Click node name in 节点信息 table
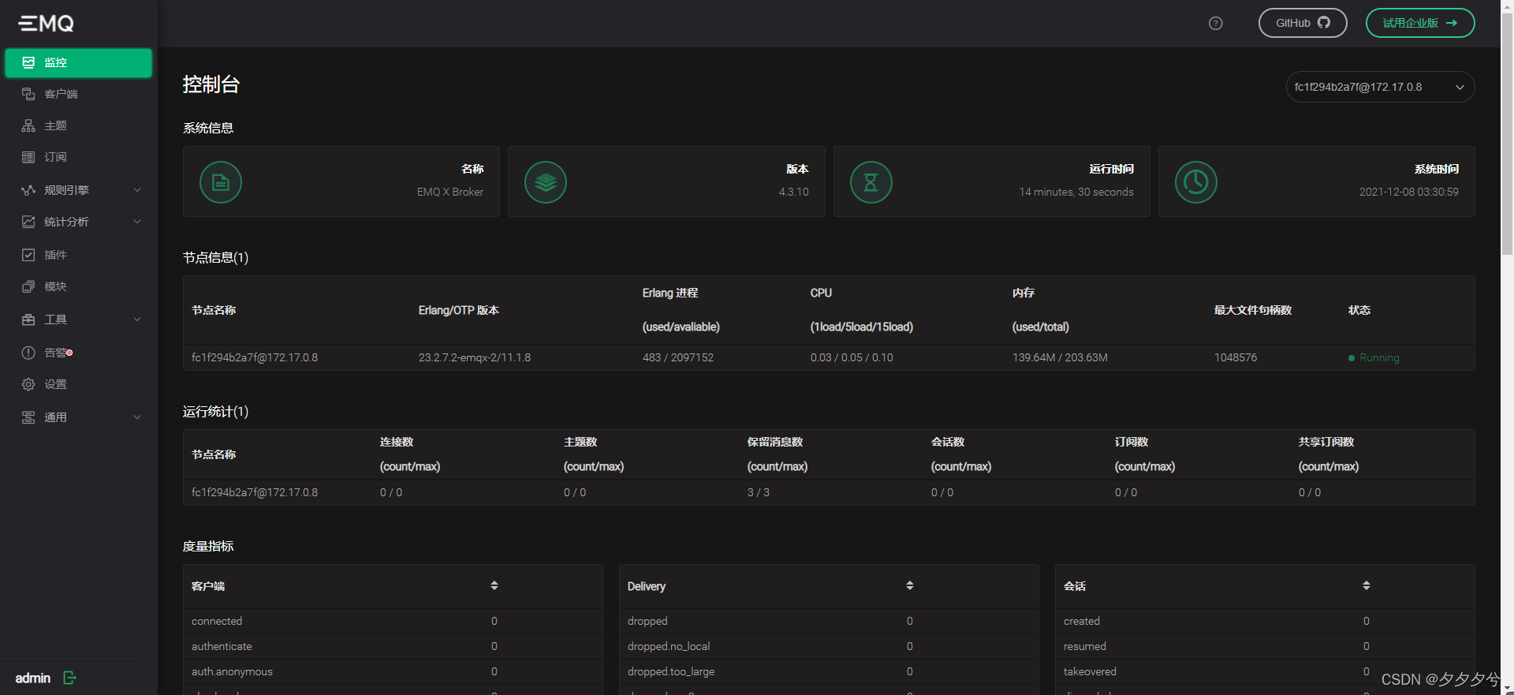This screenshot has width=1514, height=695. [255, 357]
